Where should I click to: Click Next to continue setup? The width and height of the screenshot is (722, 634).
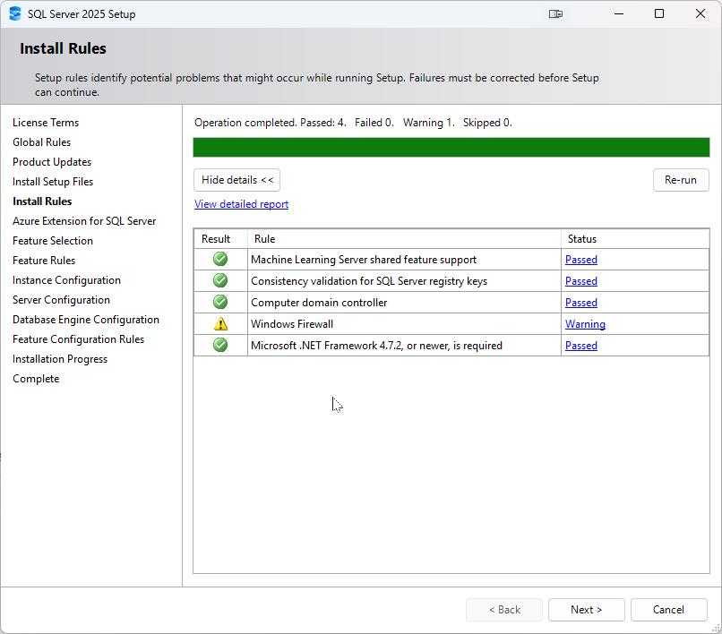pyautogui.click(x=586, y=610)
